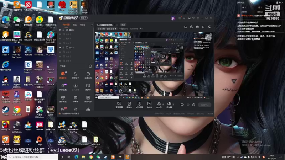Hide the 文本 4 source with eye icon
The height and width of the screenshot is (160, 285).
click(x=60, y=48)
